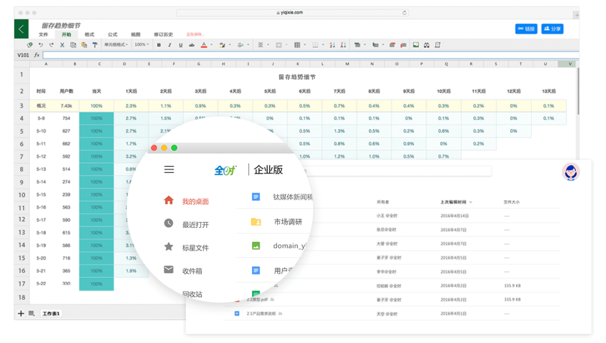
Task: Click the insert row icon
Action: [357, 45]
